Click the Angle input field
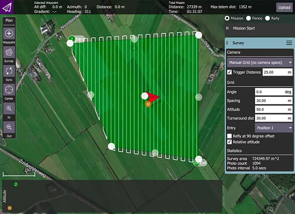Image resolution: width=295 pixels, height=214 pixels. coord(274,92)
